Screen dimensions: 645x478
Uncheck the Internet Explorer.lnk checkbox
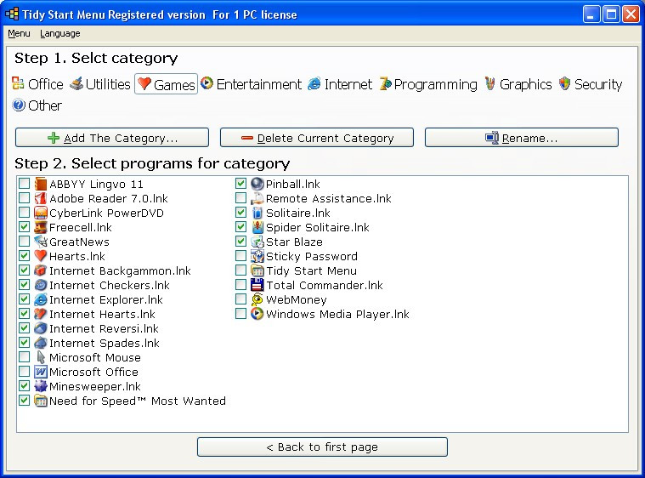pyautogui.click(x=25, y=299)
